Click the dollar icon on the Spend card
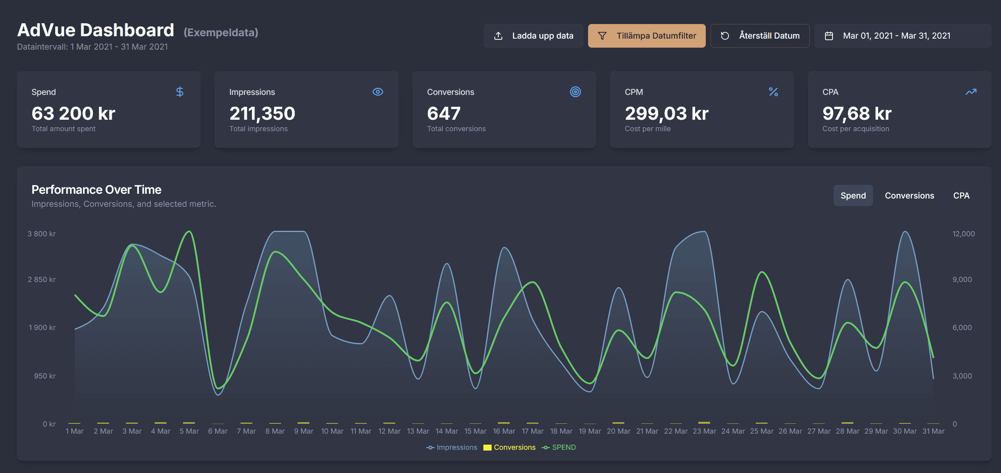 point(180,92)
